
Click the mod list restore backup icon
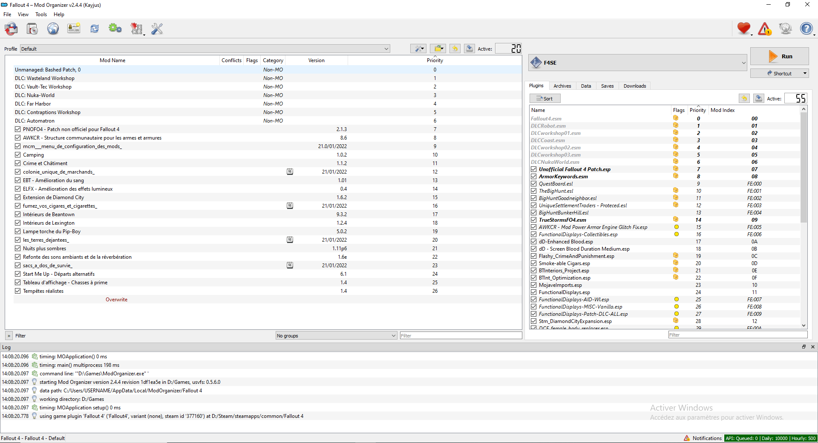coord(455,49)
